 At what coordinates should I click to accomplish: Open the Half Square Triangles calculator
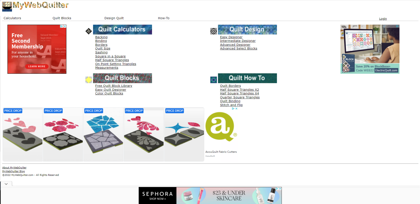click(112, 60)
